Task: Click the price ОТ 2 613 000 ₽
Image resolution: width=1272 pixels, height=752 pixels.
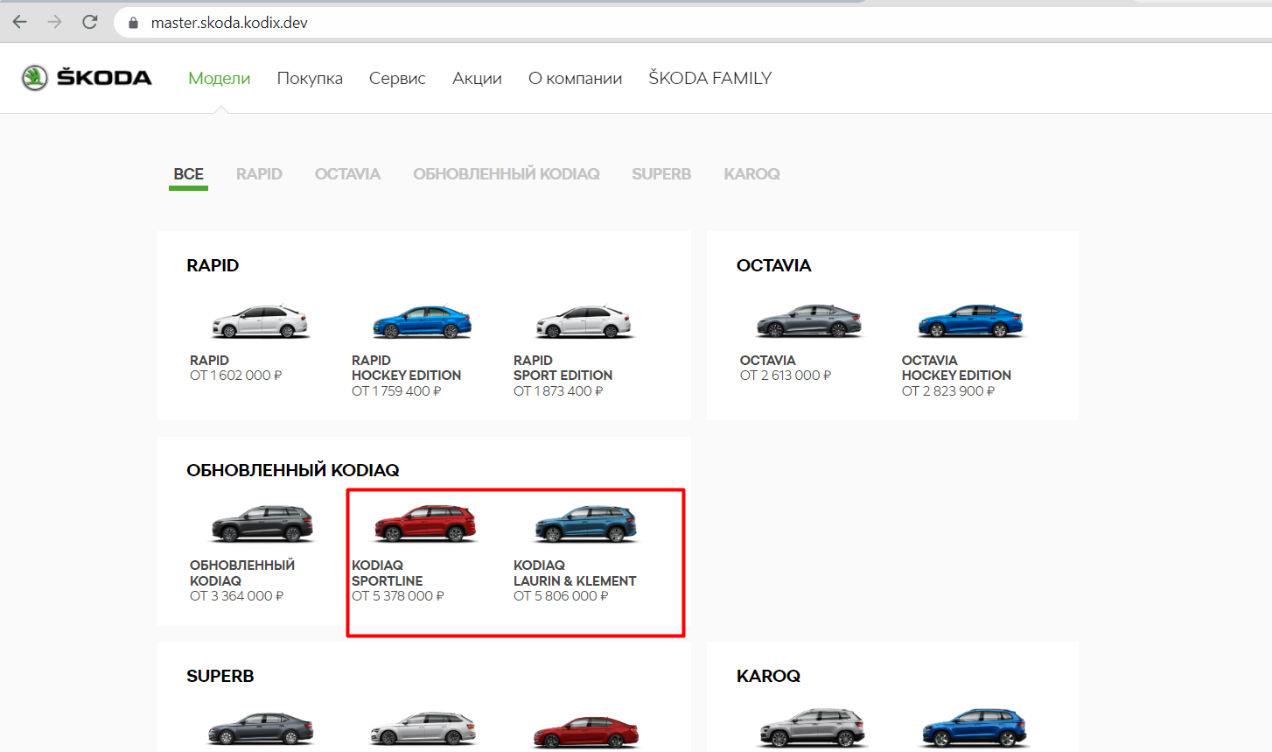Action: (786, 376)
